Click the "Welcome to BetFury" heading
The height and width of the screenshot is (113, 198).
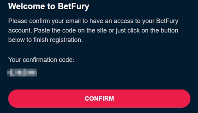[x=49, y=6]
